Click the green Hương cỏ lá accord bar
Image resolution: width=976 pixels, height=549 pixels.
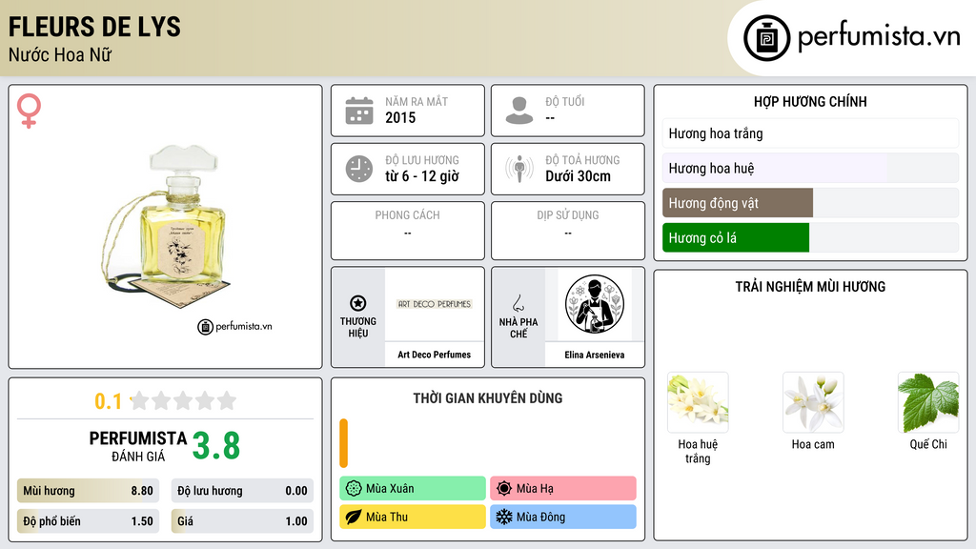(736, 237)
